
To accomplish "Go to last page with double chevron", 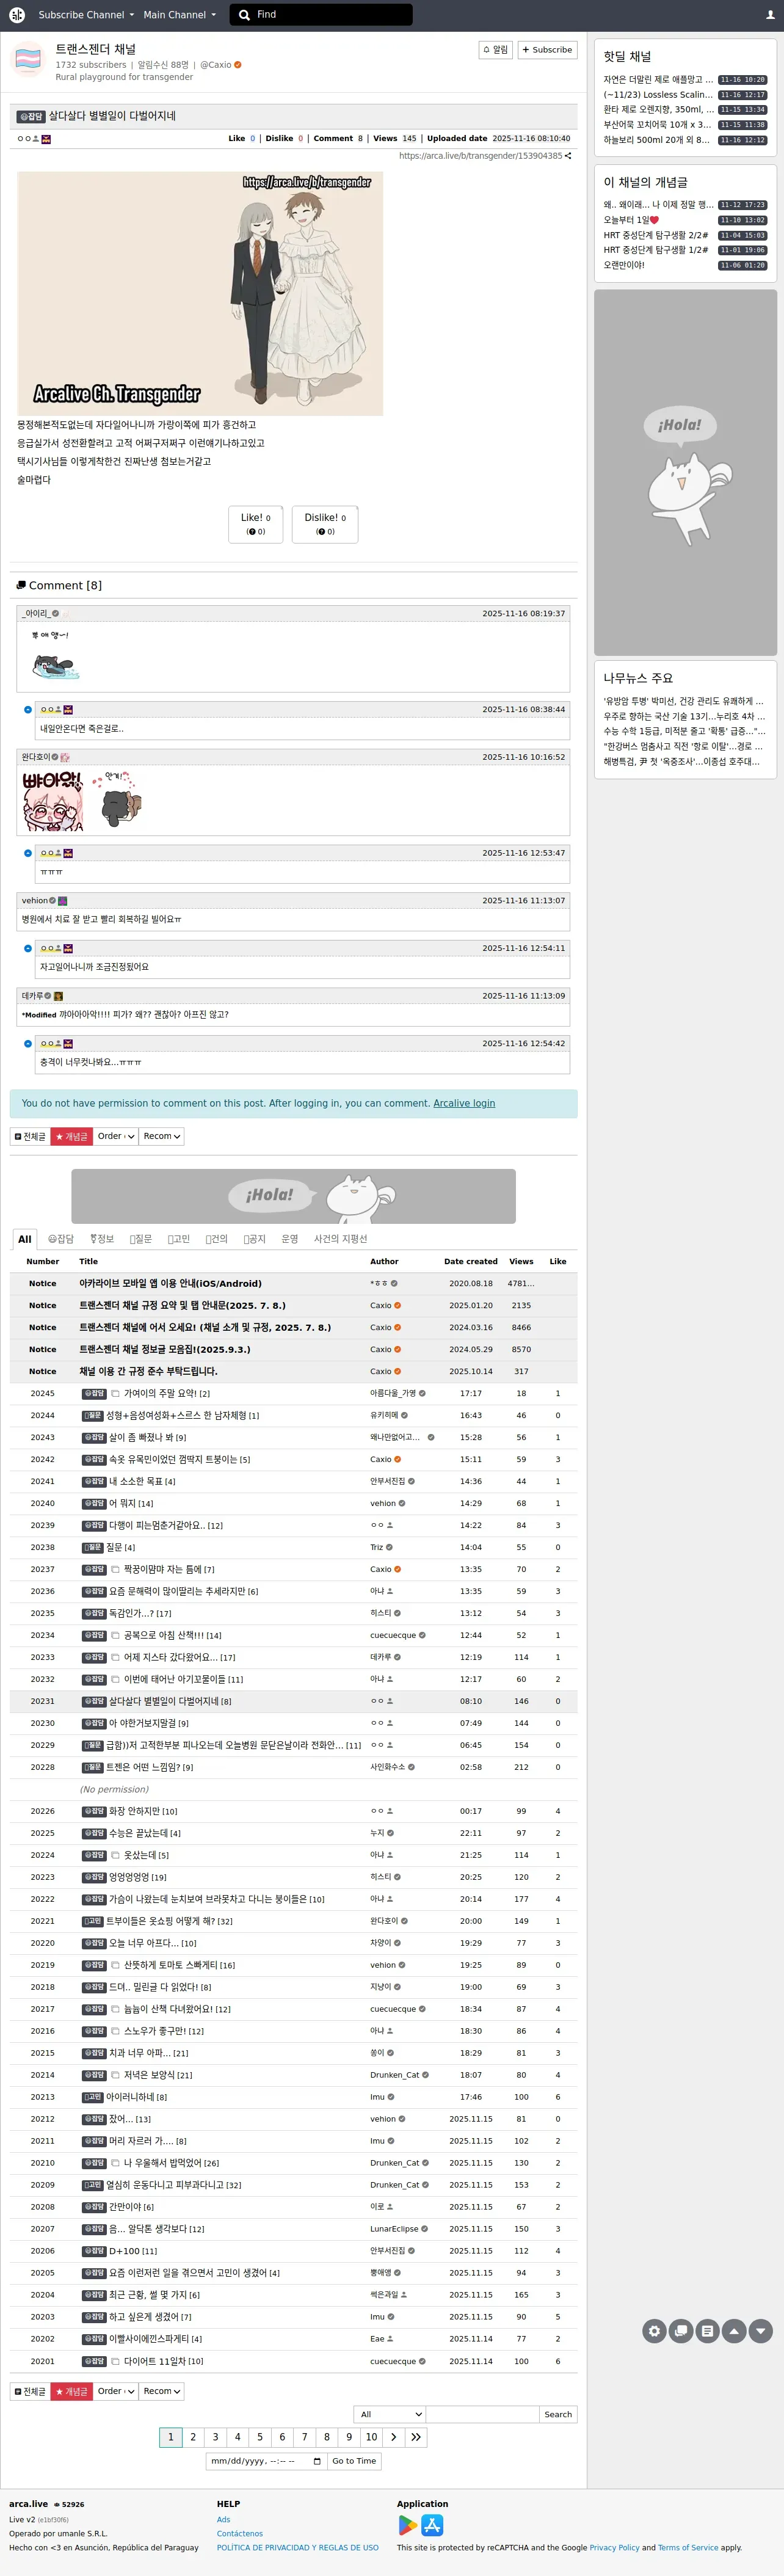I will point(416,2437).
